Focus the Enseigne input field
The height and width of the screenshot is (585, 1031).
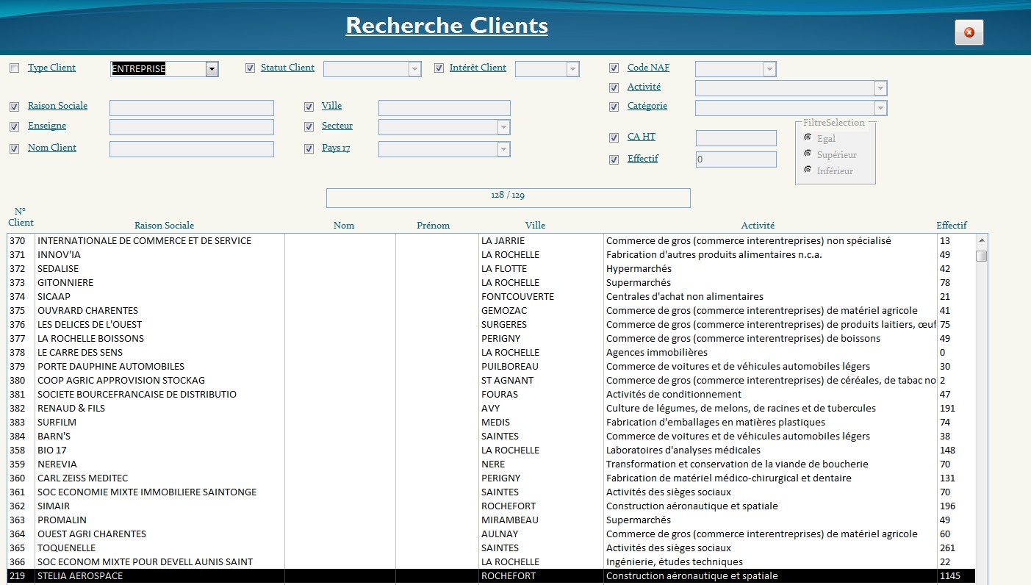click(192, 127)
